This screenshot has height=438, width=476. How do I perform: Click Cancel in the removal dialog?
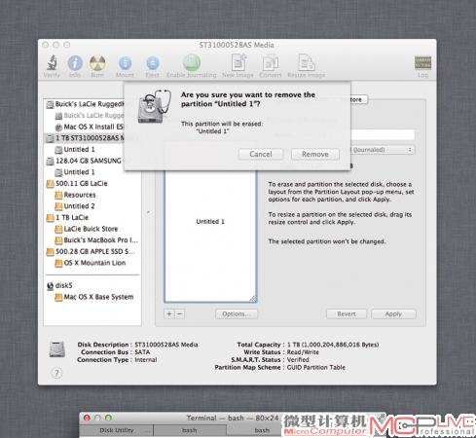pos(261,154)
